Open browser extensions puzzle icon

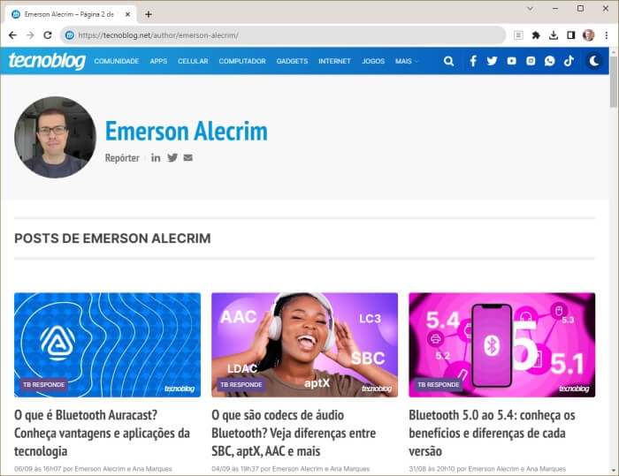tap(536, 35)
